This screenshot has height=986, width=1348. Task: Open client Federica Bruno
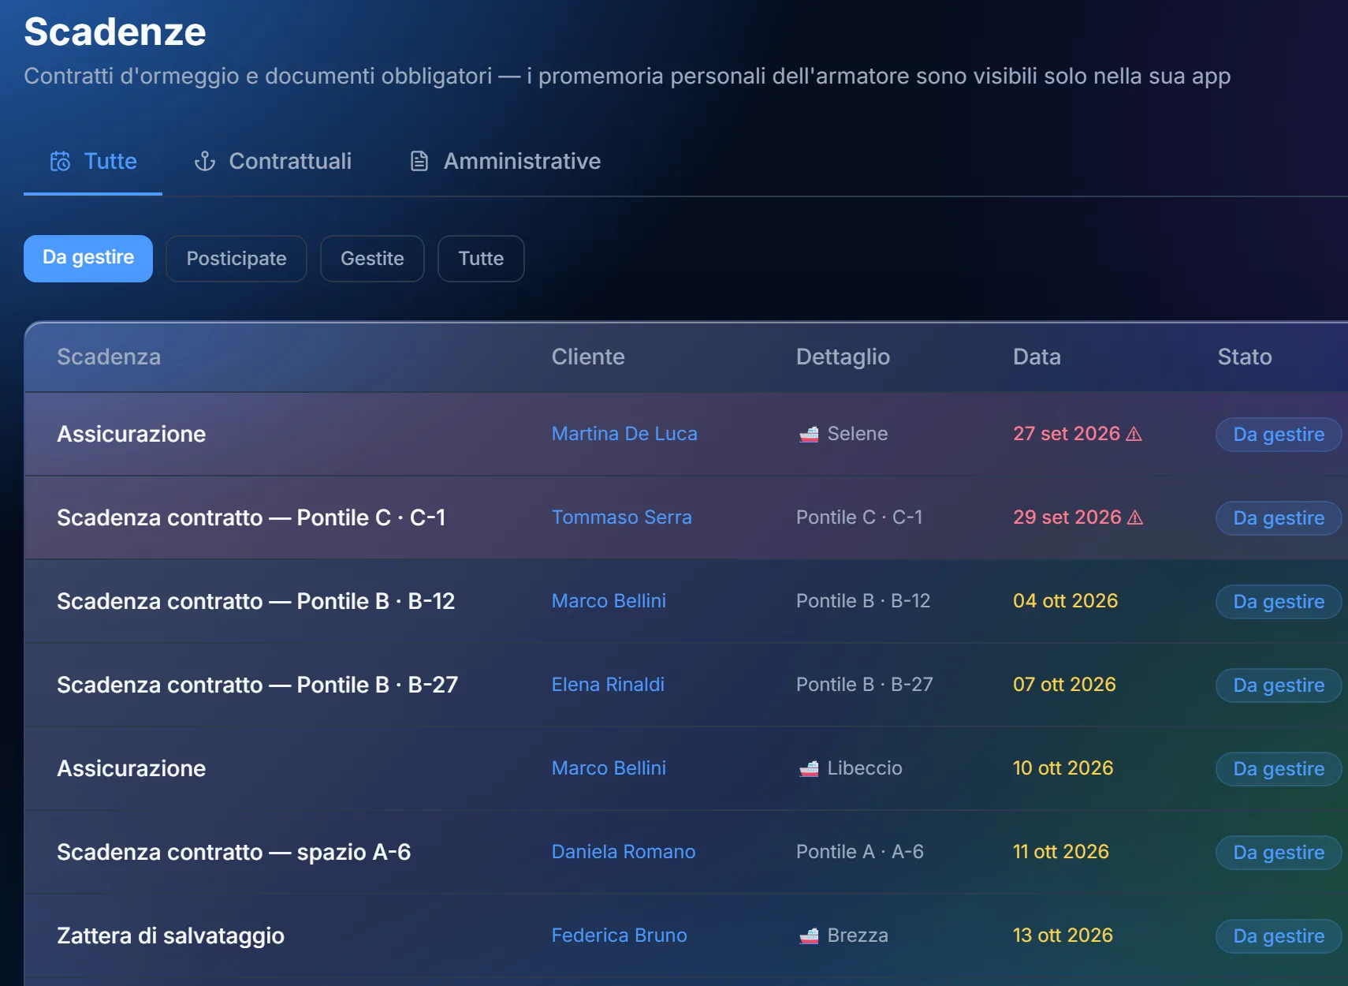click(x=620, y=936)
